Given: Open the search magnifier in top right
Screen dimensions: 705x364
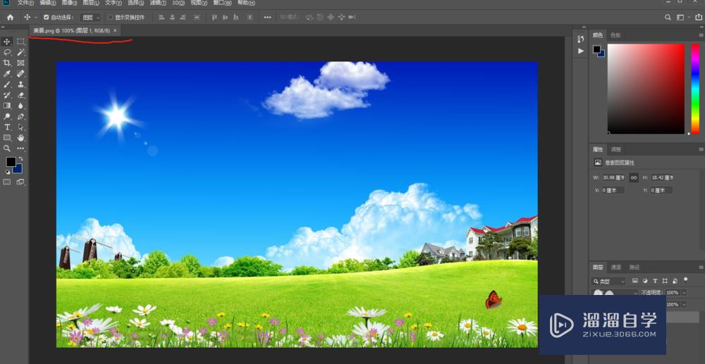Looking at the screenshot, I should coord(668,18).
